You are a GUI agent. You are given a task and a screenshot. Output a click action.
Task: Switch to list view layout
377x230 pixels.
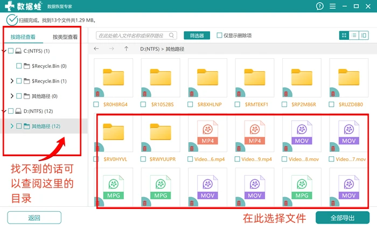tap(354, 36)
